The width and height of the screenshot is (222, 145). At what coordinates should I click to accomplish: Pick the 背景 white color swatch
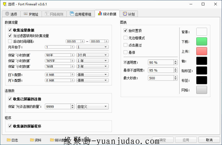pos(202,32)
